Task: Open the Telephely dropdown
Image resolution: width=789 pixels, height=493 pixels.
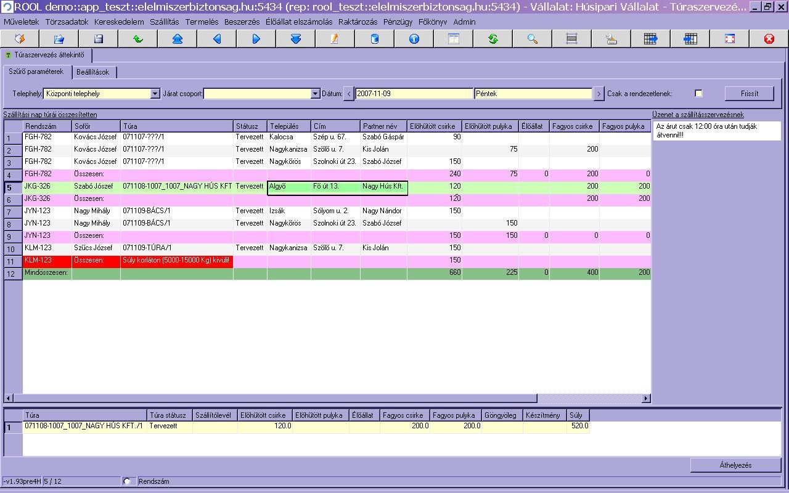Action: click(x=155, y=94)
